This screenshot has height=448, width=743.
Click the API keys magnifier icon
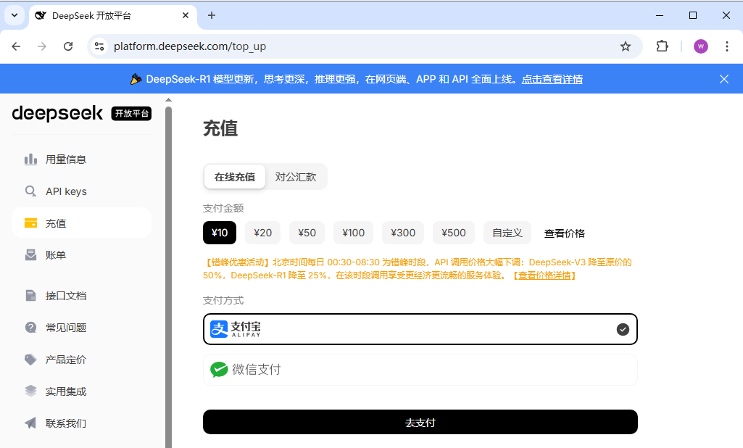pyautogui.click(x=30, y=191)
